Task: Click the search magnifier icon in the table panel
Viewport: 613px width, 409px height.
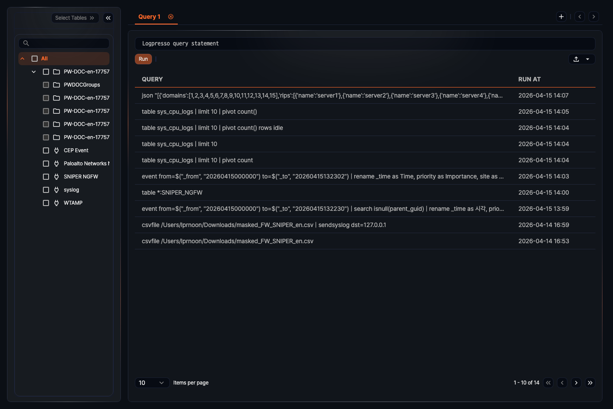Action: [26, 43]
